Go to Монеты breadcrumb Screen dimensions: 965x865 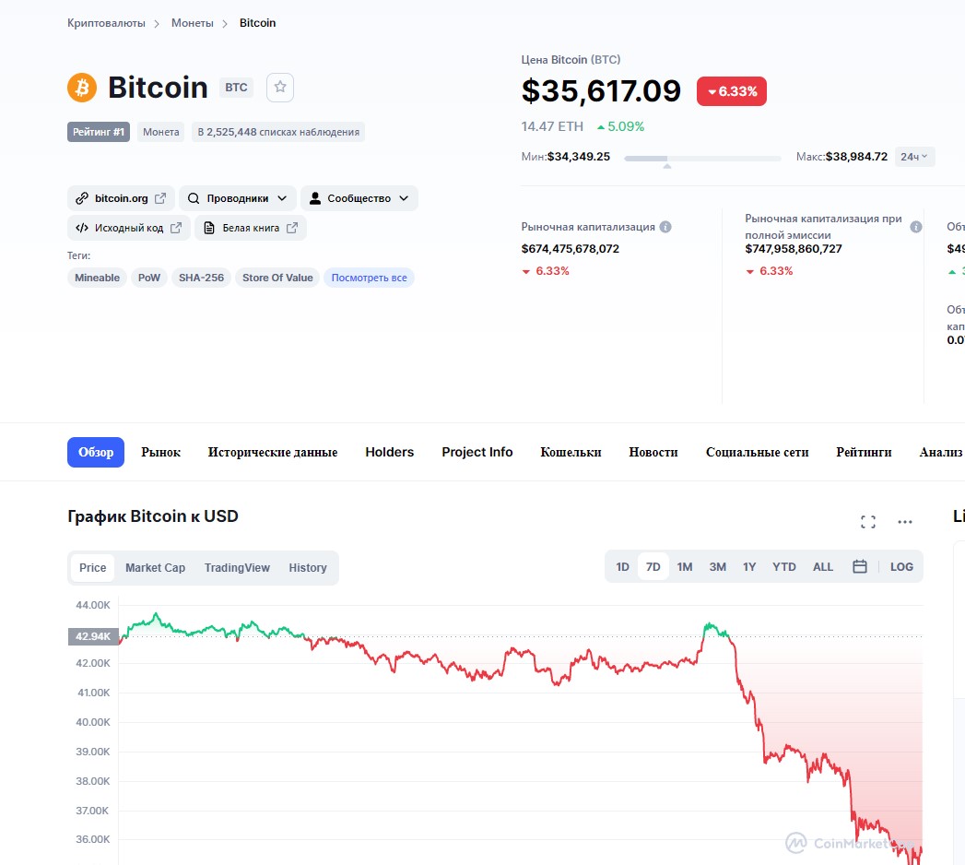(192, 23)
